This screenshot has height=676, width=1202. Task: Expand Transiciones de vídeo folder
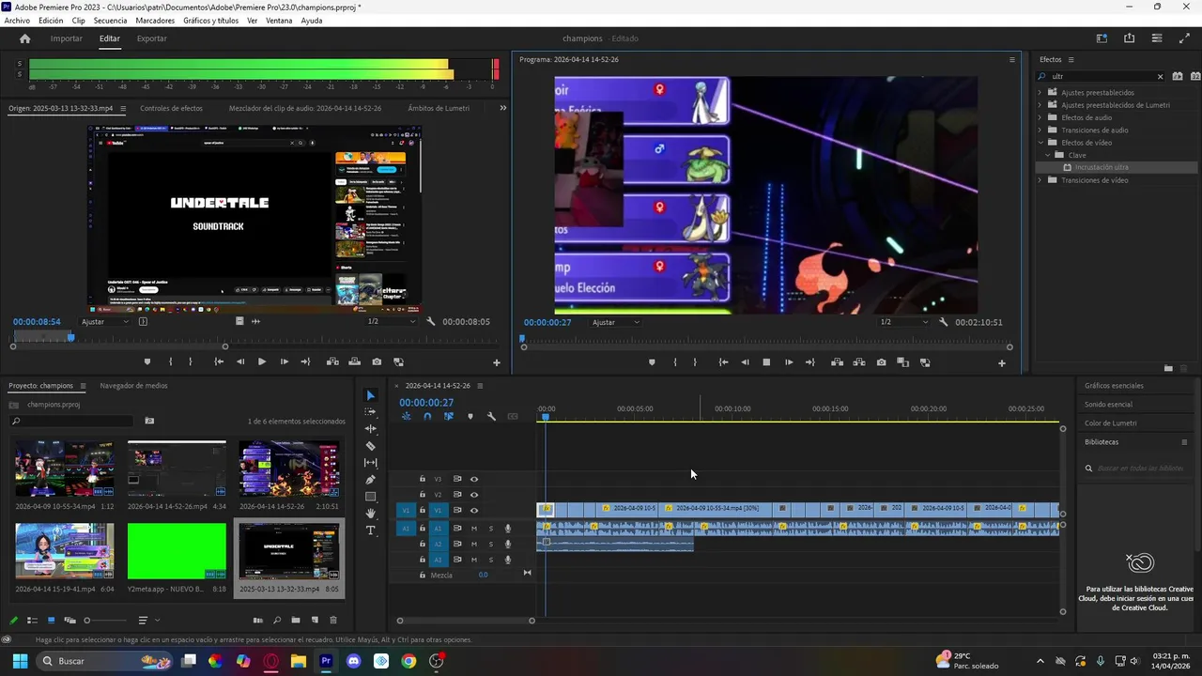[1040, 180]
